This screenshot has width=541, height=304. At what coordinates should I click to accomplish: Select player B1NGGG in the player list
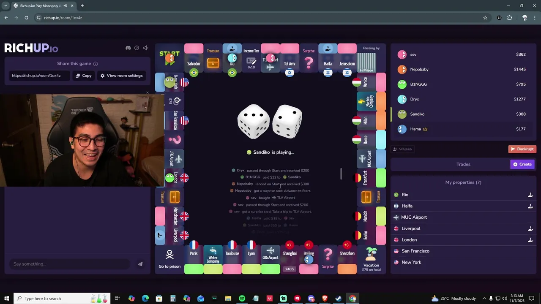464,84
